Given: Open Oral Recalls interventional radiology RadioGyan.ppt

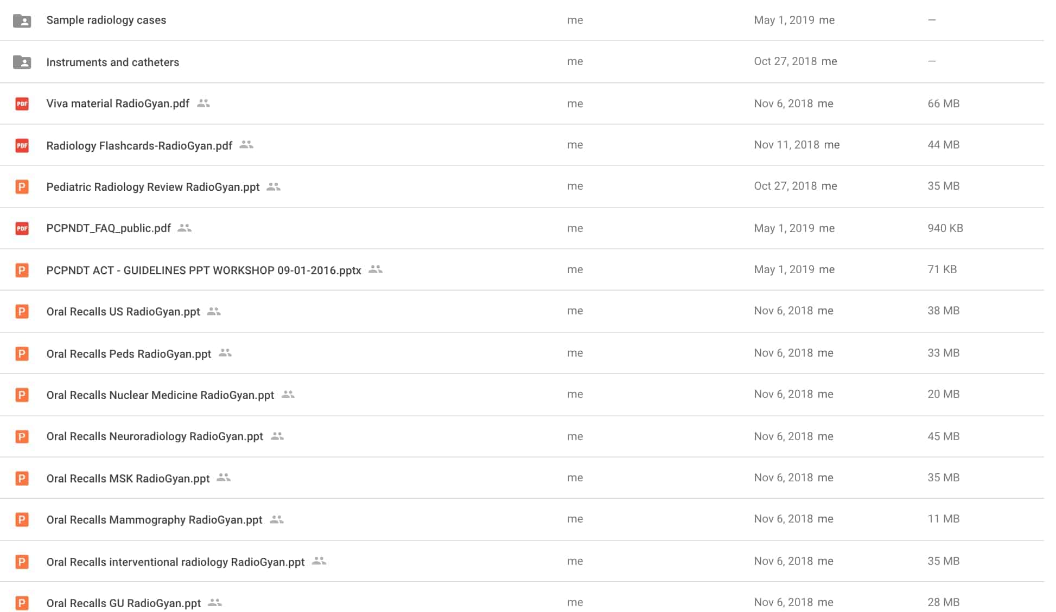Looking at the screenshot, I should click(175, 562).
